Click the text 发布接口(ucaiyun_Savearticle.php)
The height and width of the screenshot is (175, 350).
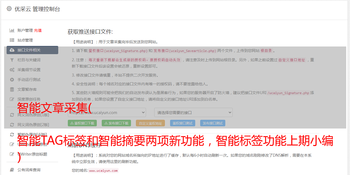coord(185,51)
